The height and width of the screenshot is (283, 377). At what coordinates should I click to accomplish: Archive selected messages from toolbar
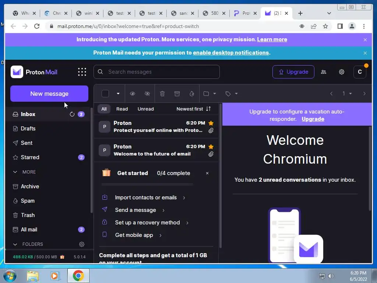coord(177,94)
